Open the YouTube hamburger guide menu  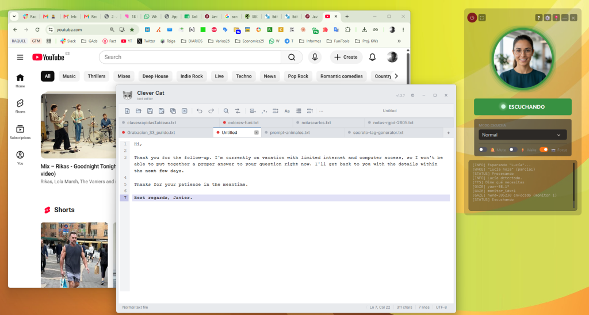click(x=20, y=57)
